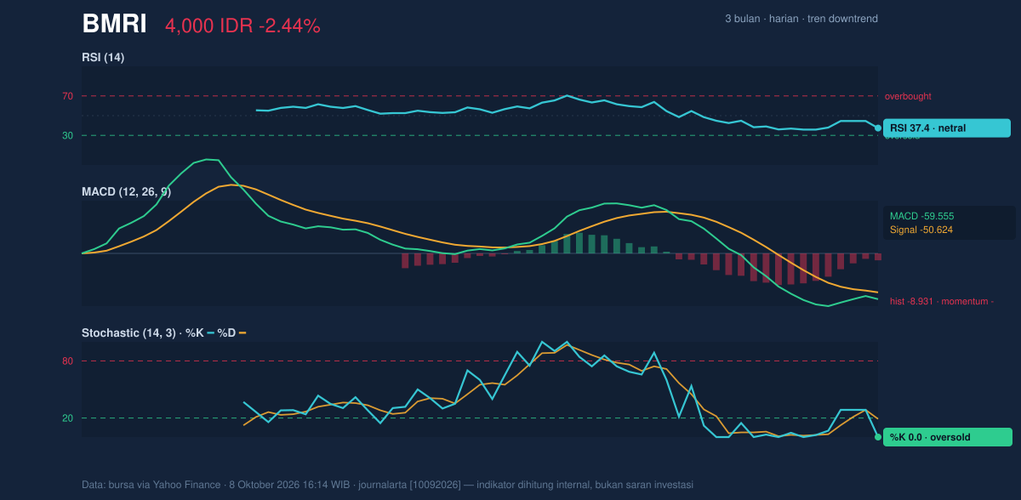
Task: Click the Yahoo Finance data source footer
Action: (387, 485)
